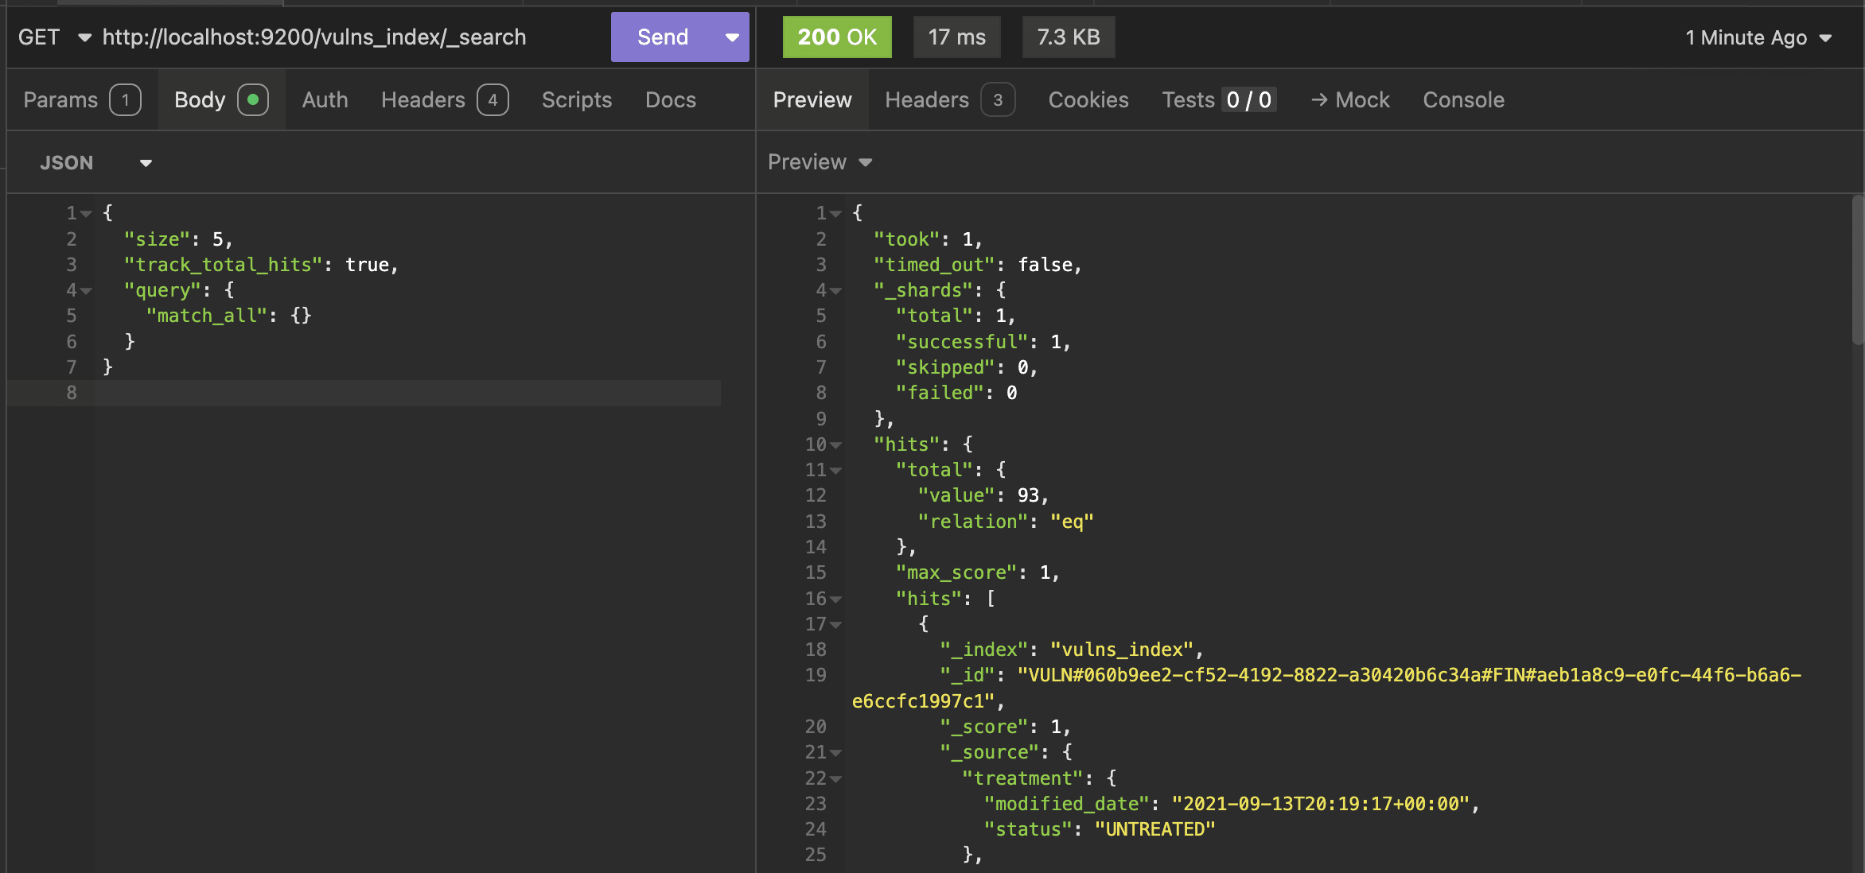Open the Send options dropdown arrow

coord(732,37)
